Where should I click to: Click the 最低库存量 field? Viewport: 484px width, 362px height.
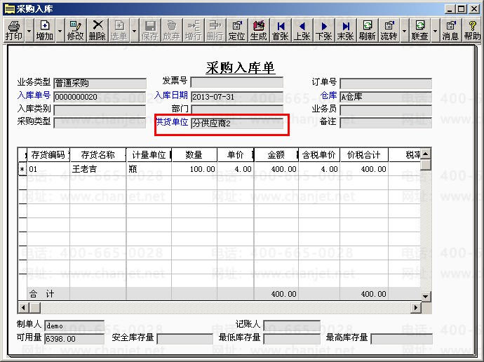click(x=292, y=339)
